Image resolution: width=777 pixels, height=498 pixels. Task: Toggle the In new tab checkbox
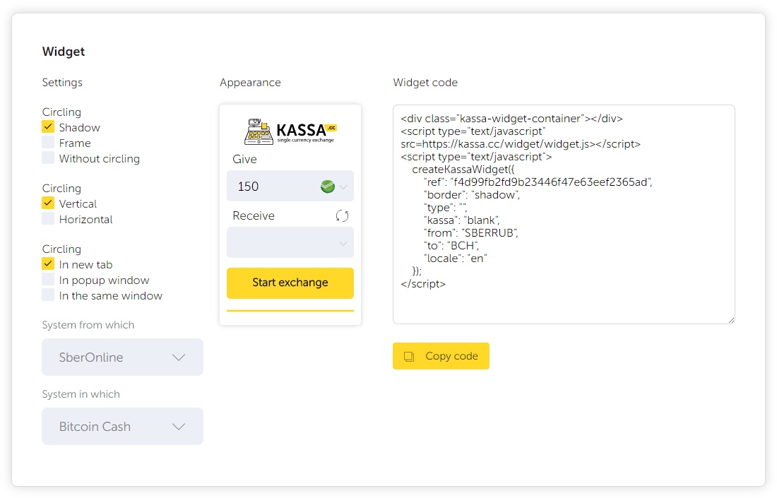point(48,263)
